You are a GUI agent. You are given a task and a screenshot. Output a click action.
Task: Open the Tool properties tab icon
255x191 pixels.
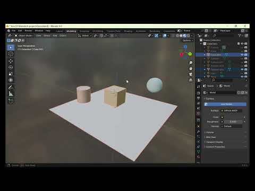point(198,86)
